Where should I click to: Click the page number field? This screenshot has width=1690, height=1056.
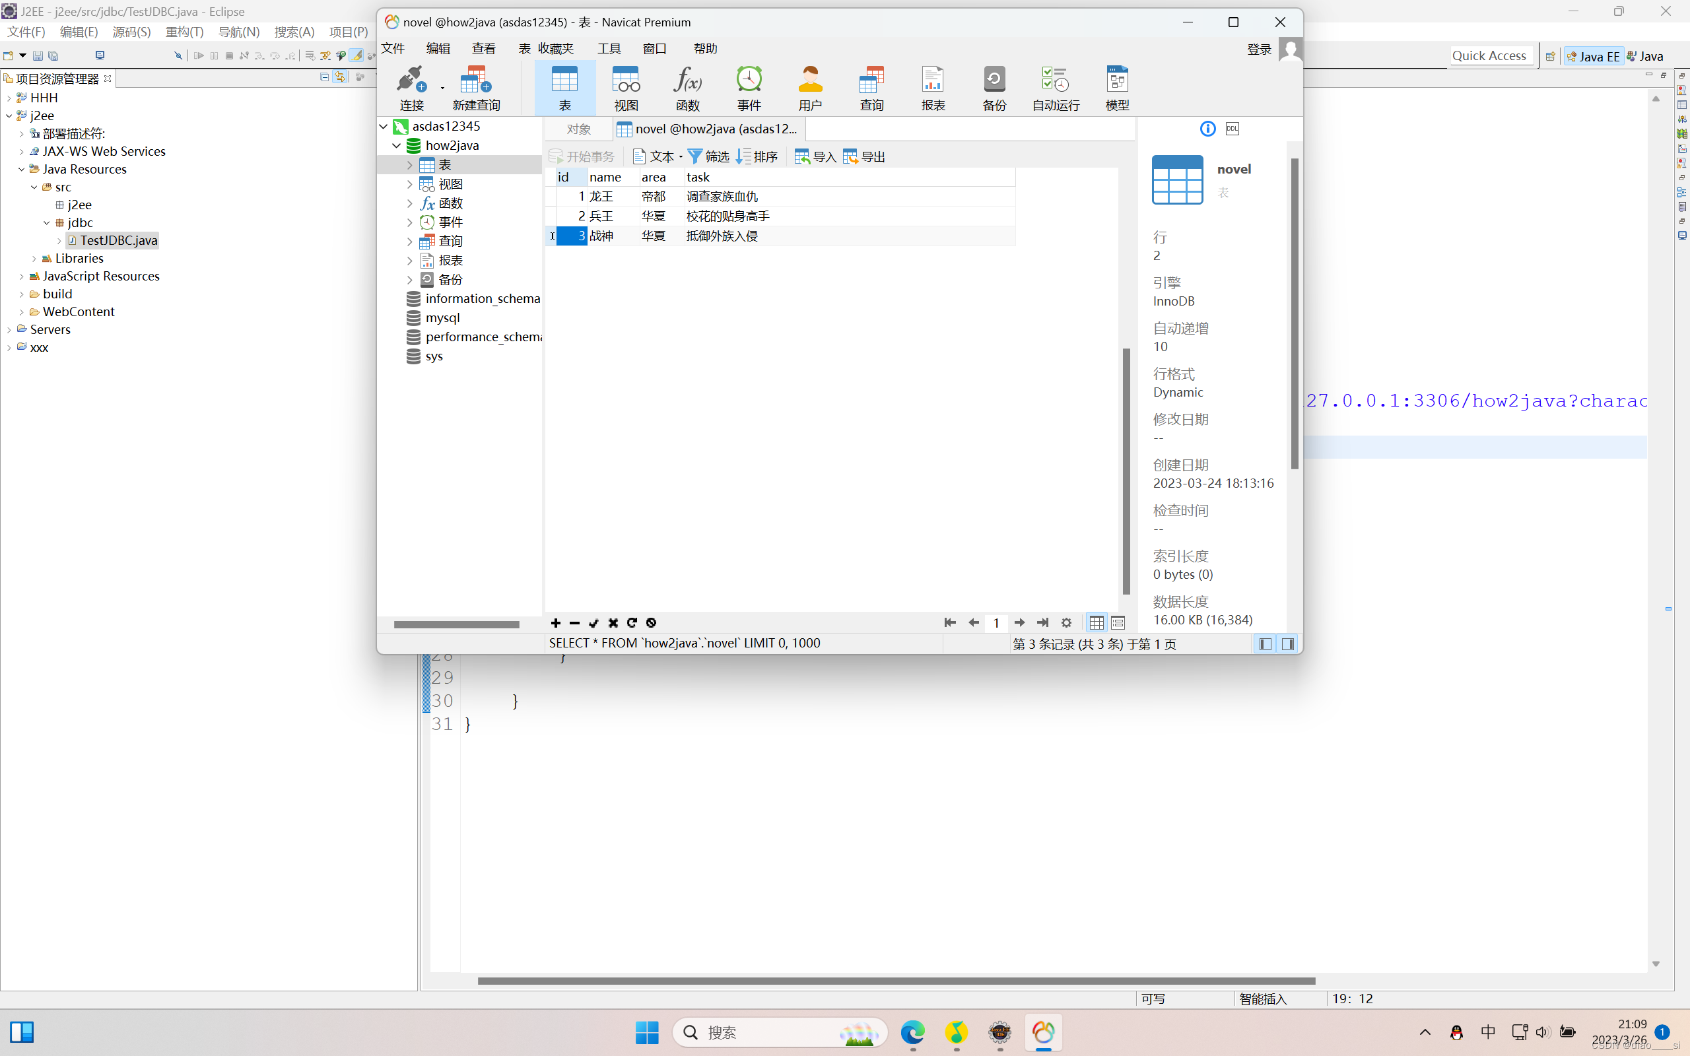tap(996, 623)
